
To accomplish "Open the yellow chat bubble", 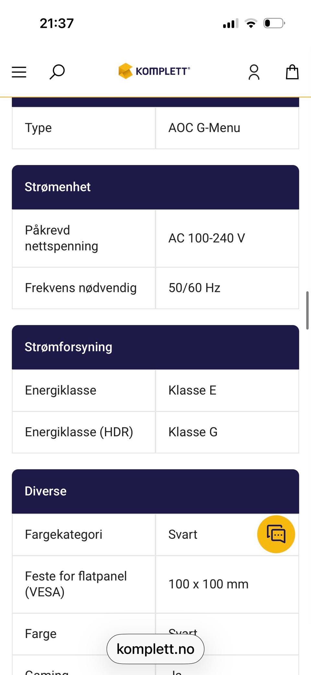I will (276, 534).
